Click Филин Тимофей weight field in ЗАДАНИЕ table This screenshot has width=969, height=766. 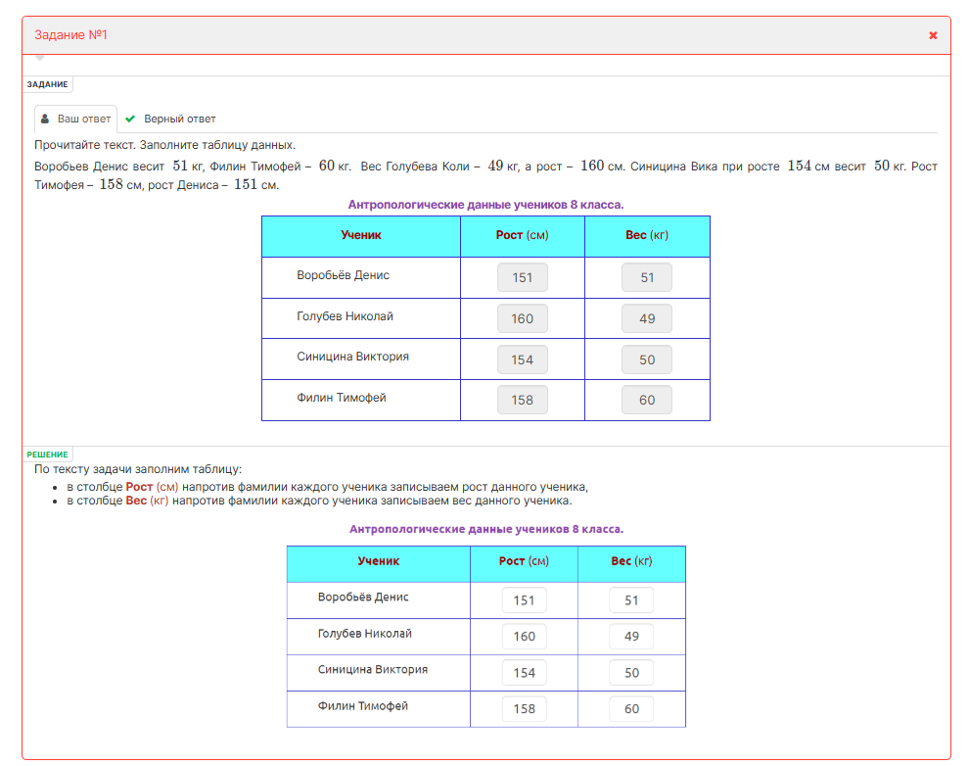(646, 400)
